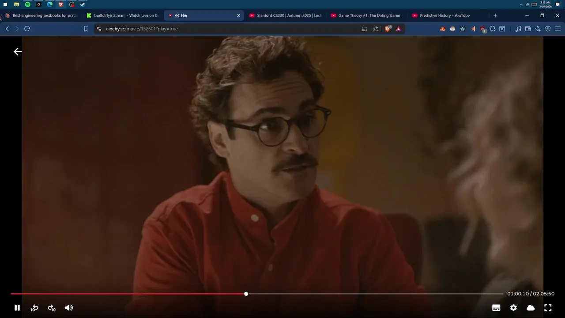Open the React DevTools extension
Viewport: 565px width, 318px height.
pos(463,29)
